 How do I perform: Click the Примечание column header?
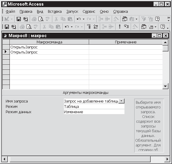click(x=126, y=42)
